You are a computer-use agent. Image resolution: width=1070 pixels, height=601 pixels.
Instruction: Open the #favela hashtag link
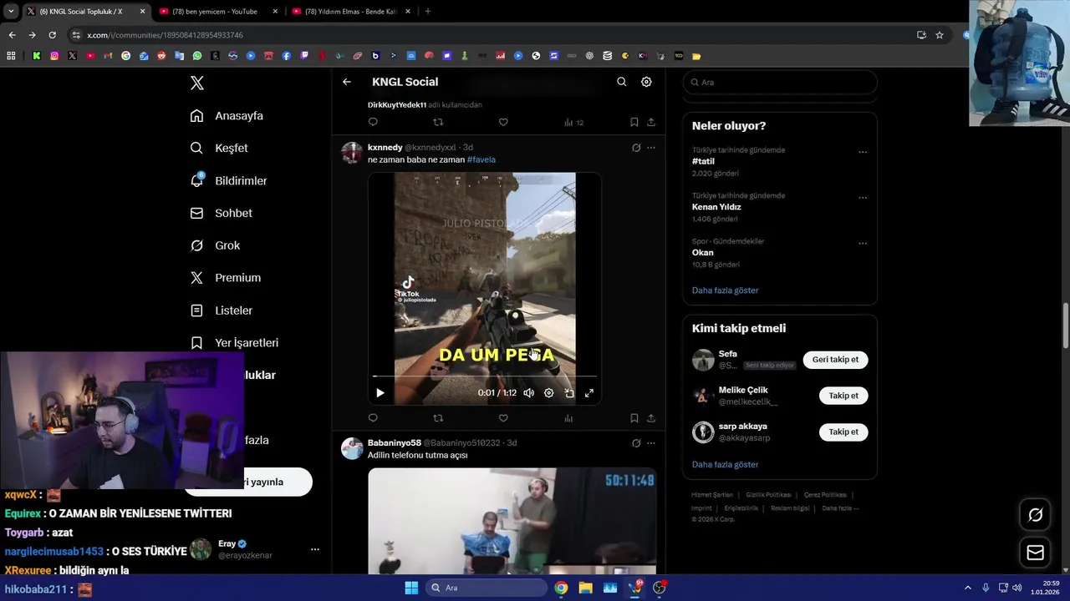coord(481,159)
